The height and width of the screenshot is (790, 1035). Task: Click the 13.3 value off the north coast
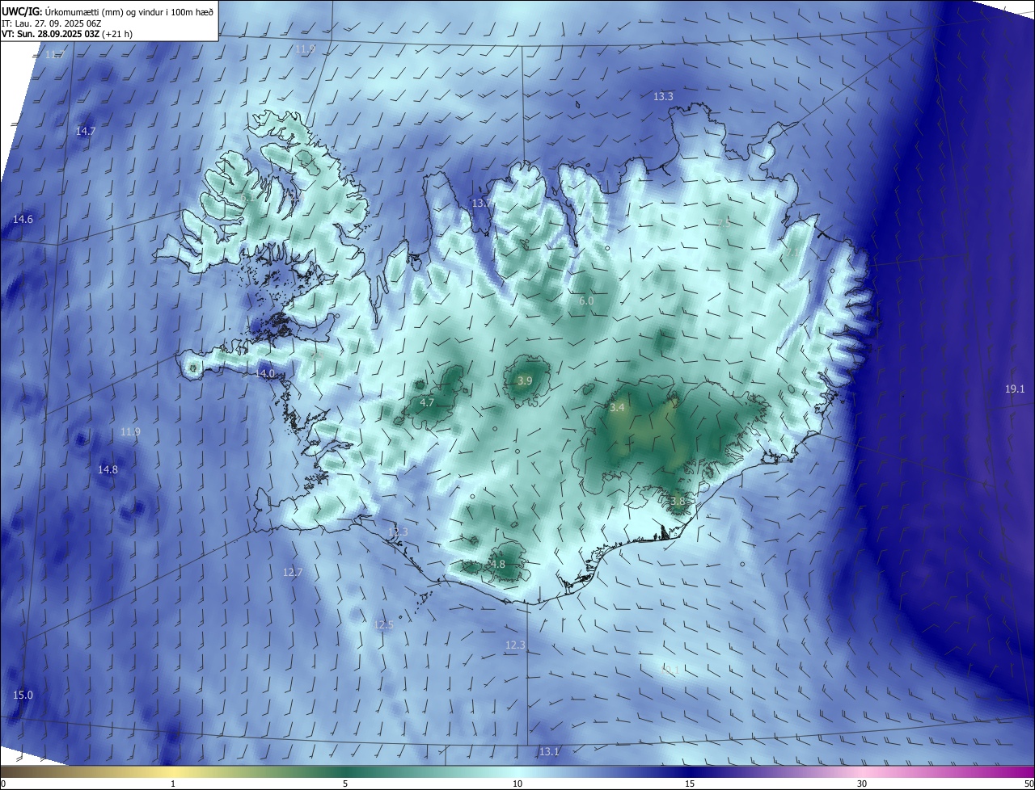tap(663, 96)
